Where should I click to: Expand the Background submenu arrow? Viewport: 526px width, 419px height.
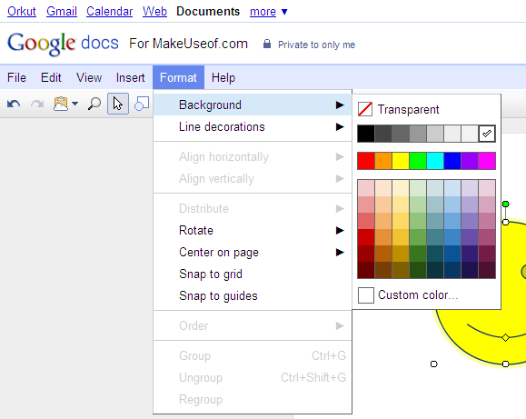[340, 105]
